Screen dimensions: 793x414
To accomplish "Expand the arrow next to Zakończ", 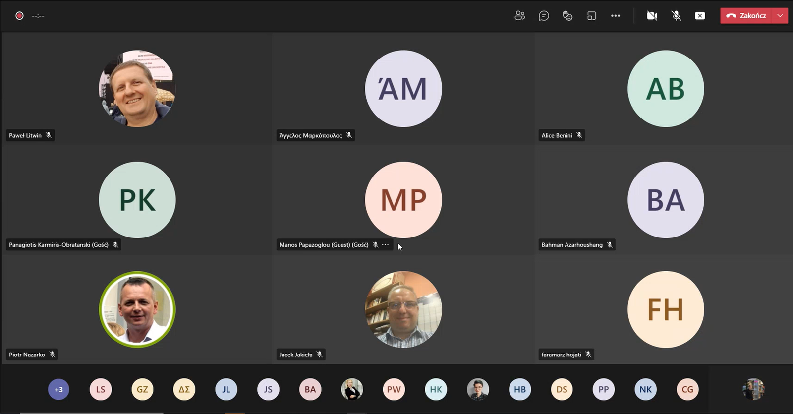I will pos(780,16).
